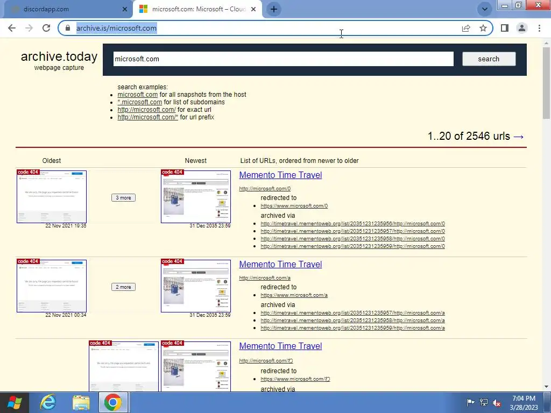The width and height of the screenshot is (551, 413).
Task: Open the https://www.microsoft.com/0 redirect link
Action: click(294, 206)
